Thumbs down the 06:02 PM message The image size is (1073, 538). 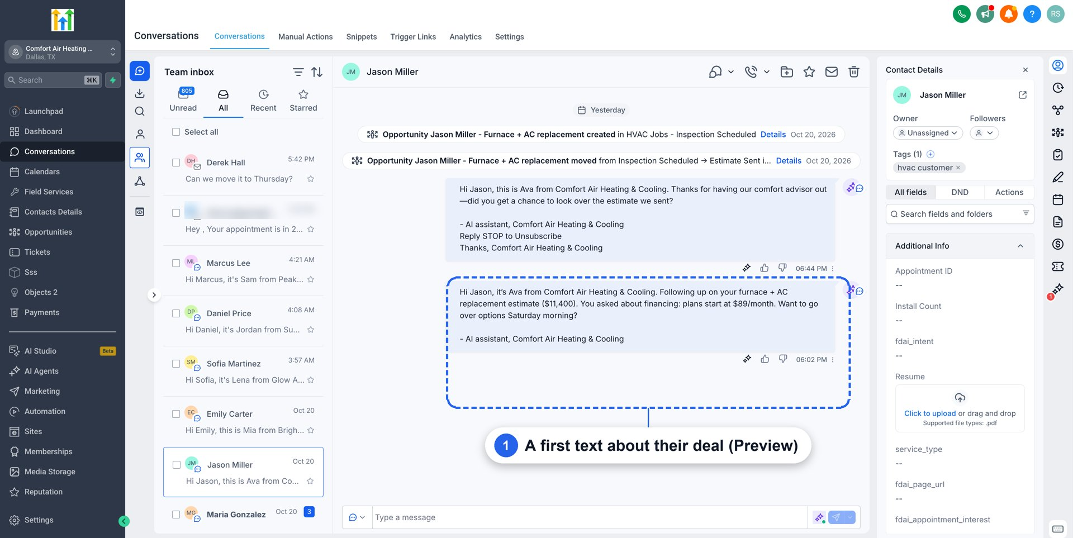(783, 359)
